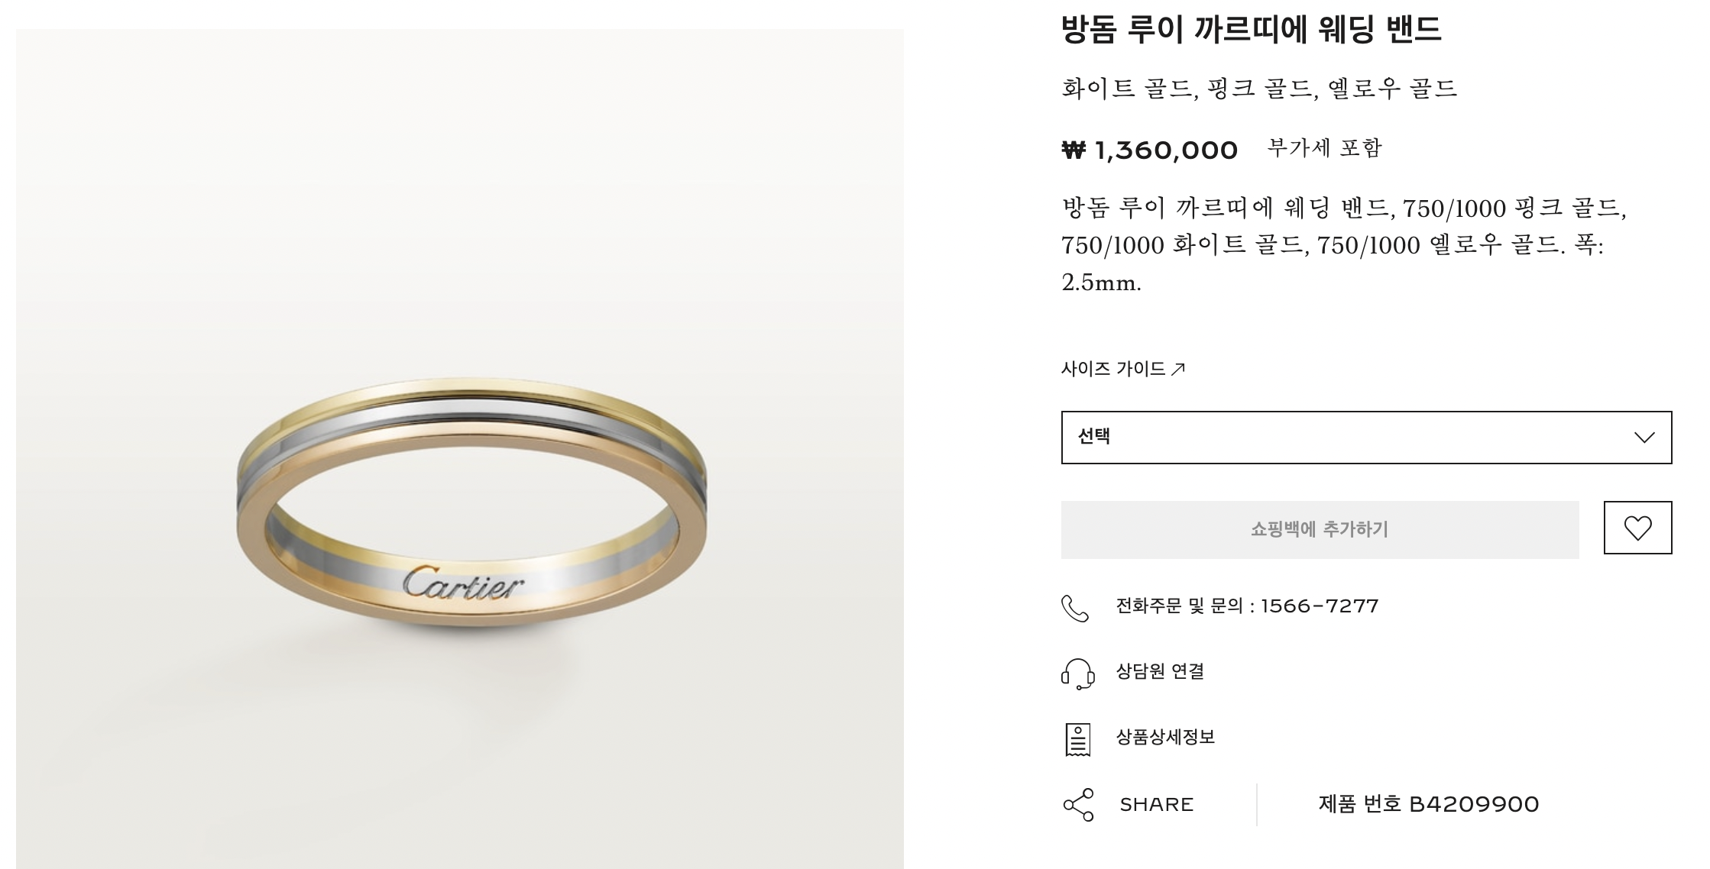Click the heart wishlist icon button
Image resolution: width=1710 pixels, height=869 pixels.
click(1637, 528)
